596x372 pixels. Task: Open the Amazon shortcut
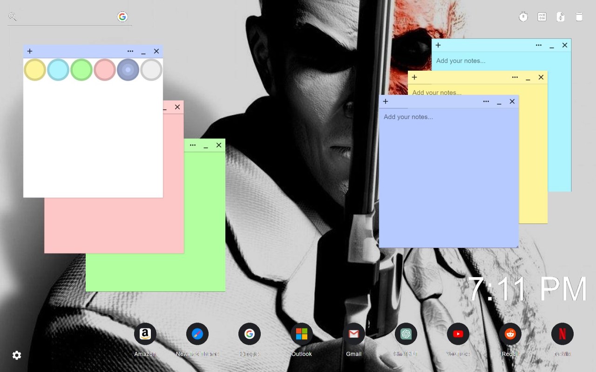(x=145, y=334)
